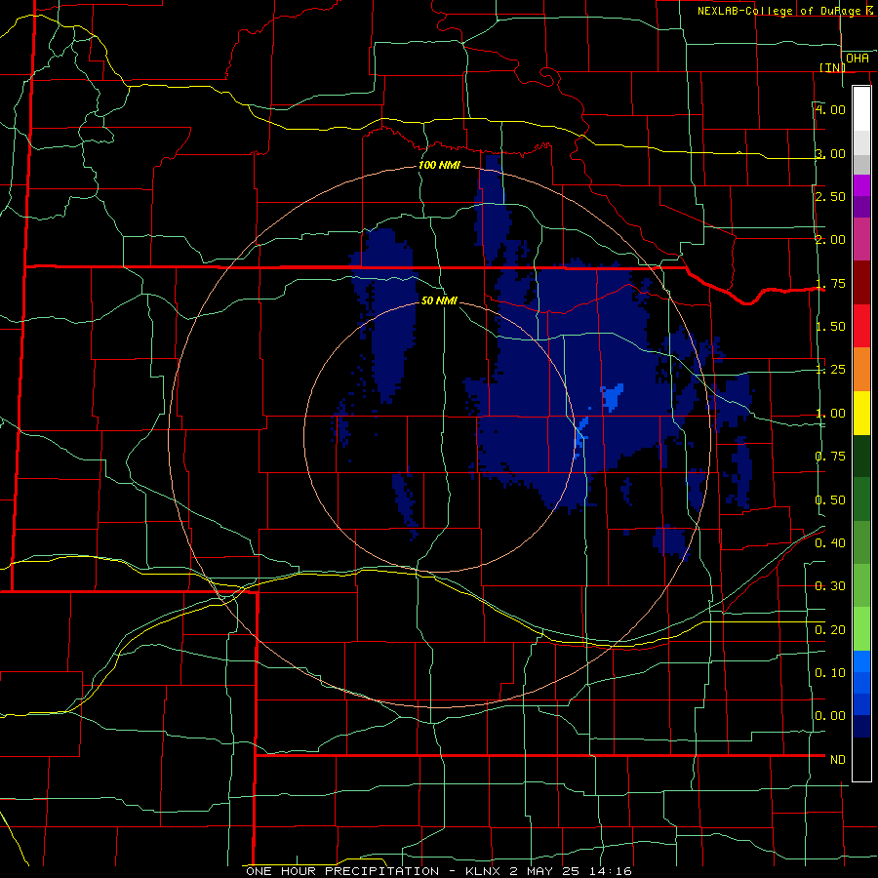Click the 0.10 legend value
Image resolution: width=878 pixels, height=878 pixels.
pyautogui.click(x=830, y=673)
